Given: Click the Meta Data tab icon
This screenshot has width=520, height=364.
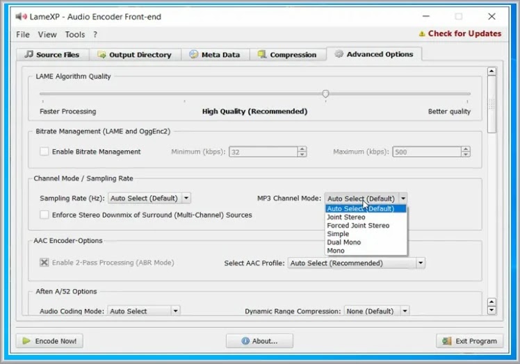Looking at the screenshot, I should coord(194,54).
